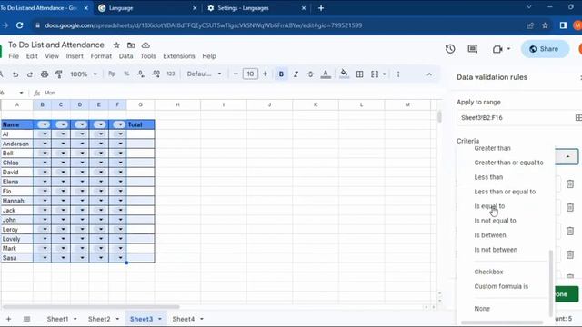Click the font size field showing 10
582x327 pixels.
pos(250,74)
